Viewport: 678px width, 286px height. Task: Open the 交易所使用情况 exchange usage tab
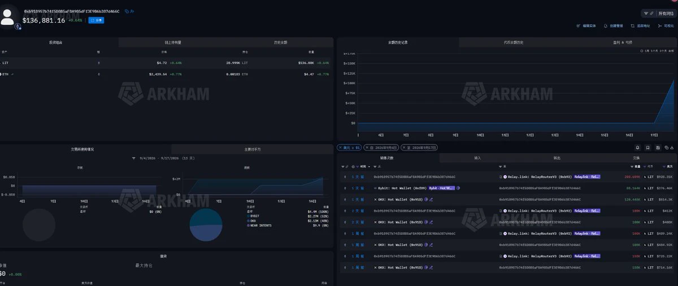pos(83,149)
